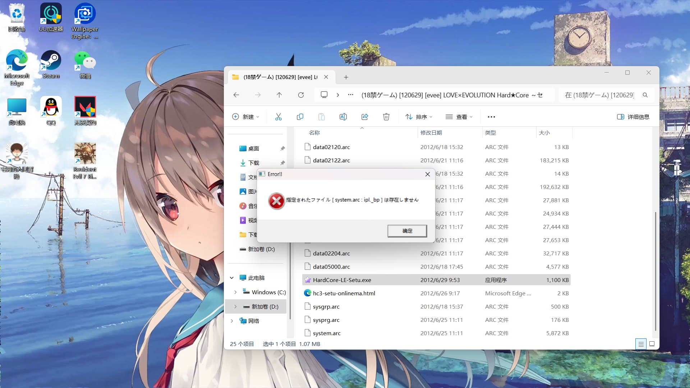Viewport: 690px width, 388px height.
Task: Open Resident Evil 7 desktop shortcut
Action: coord(85,161)
